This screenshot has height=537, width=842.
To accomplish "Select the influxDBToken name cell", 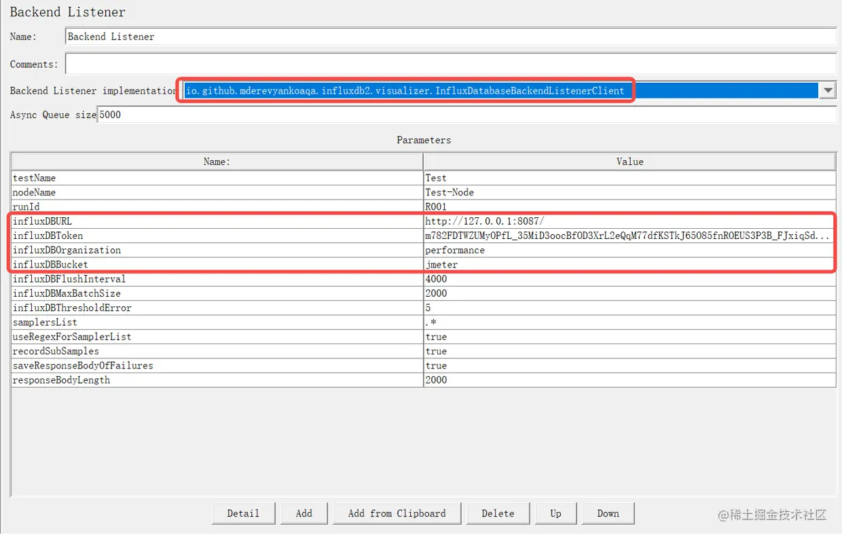I will pos(217,236).
